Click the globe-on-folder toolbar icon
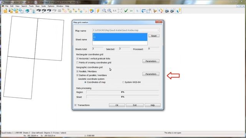 click(16, 11)
